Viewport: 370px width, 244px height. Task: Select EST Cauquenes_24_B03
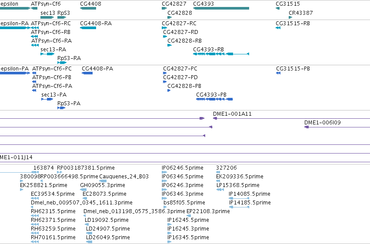(x=124, y=177)
